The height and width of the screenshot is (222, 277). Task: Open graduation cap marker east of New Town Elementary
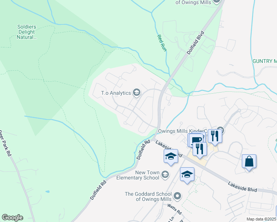pyautogui.click(x=187, y=175)
